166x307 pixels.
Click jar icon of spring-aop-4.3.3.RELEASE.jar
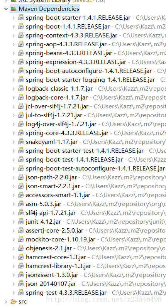21,44
